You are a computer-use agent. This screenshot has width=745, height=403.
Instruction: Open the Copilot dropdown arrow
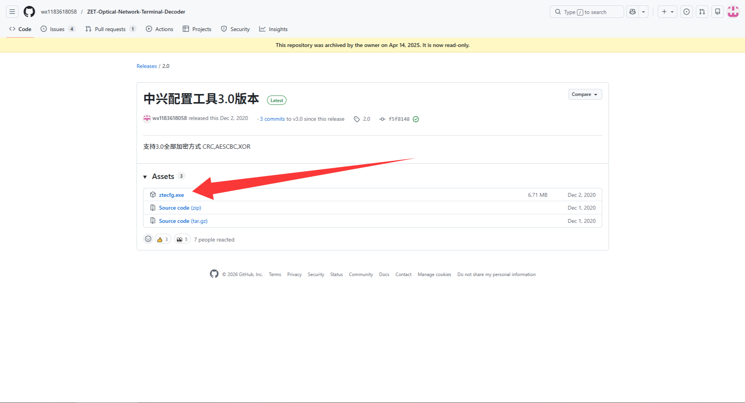tap(644, 12)
